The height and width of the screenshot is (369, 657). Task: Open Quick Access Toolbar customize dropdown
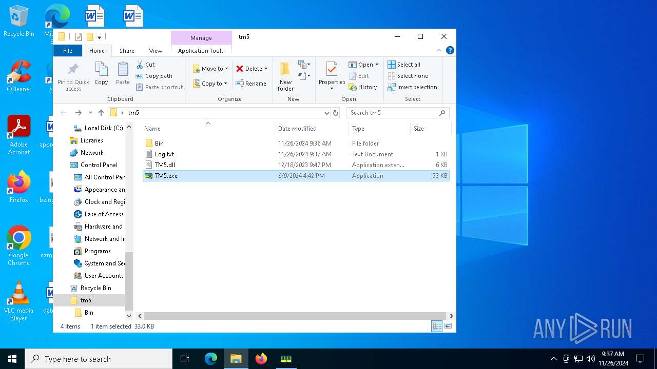99,37
